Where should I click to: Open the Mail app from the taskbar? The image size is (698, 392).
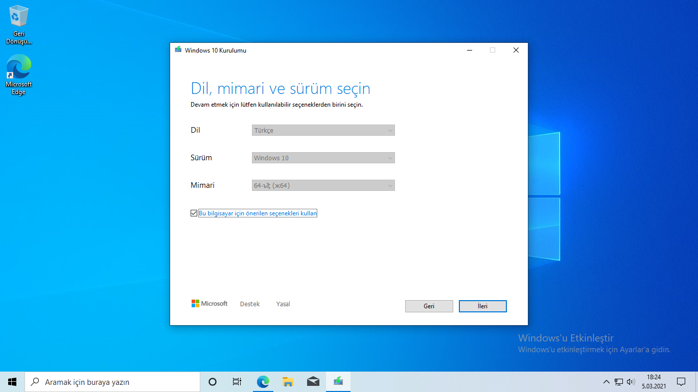[313, 382]
